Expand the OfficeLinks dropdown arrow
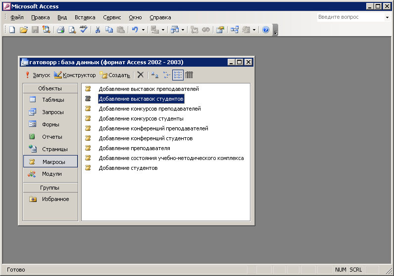 pos(163,30)
